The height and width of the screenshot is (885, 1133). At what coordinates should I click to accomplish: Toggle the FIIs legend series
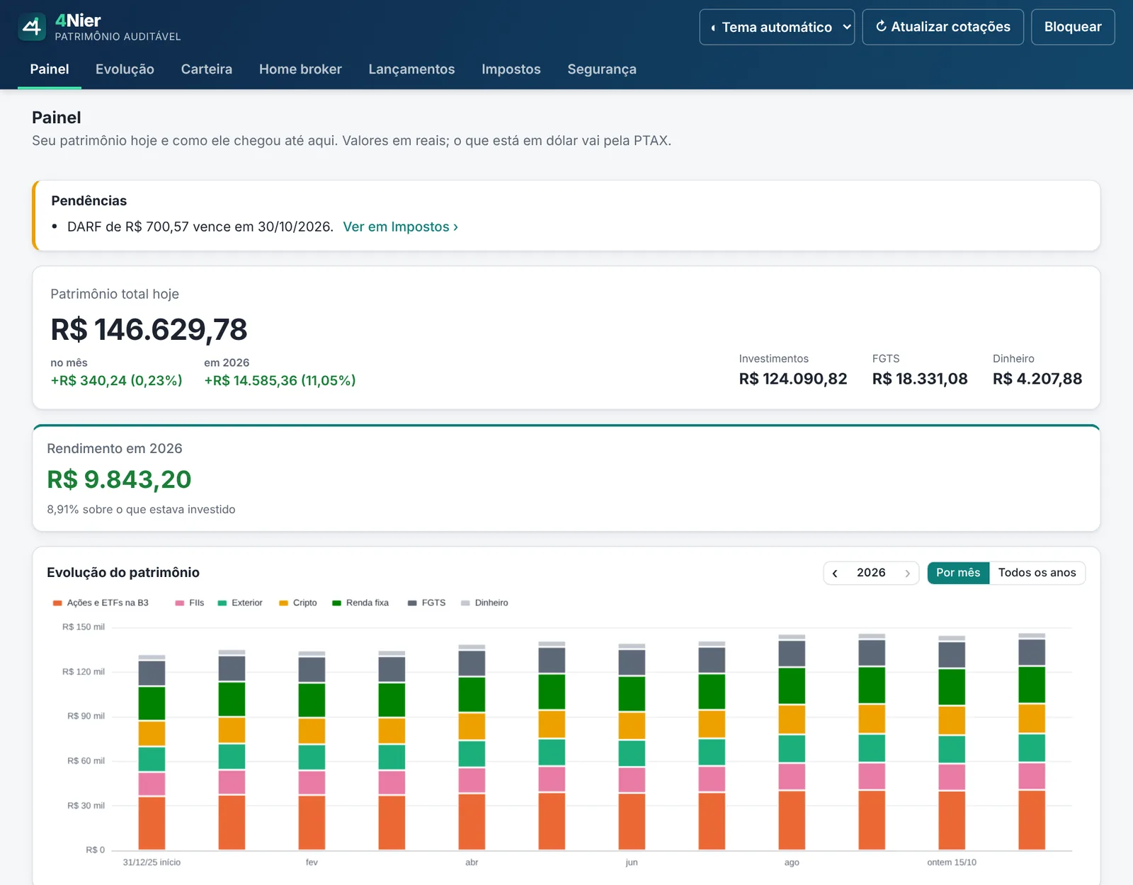[190, 603]
